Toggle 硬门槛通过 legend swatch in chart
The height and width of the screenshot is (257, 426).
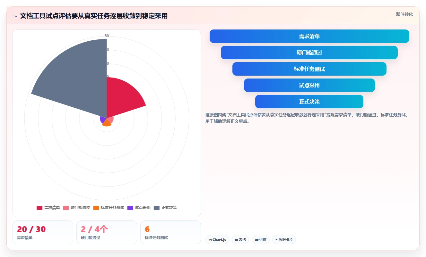66,208
